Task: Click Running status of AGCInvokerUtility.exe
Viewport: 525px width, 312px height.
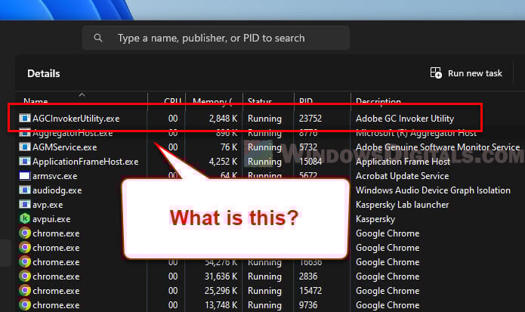Action: pos(264,119)
